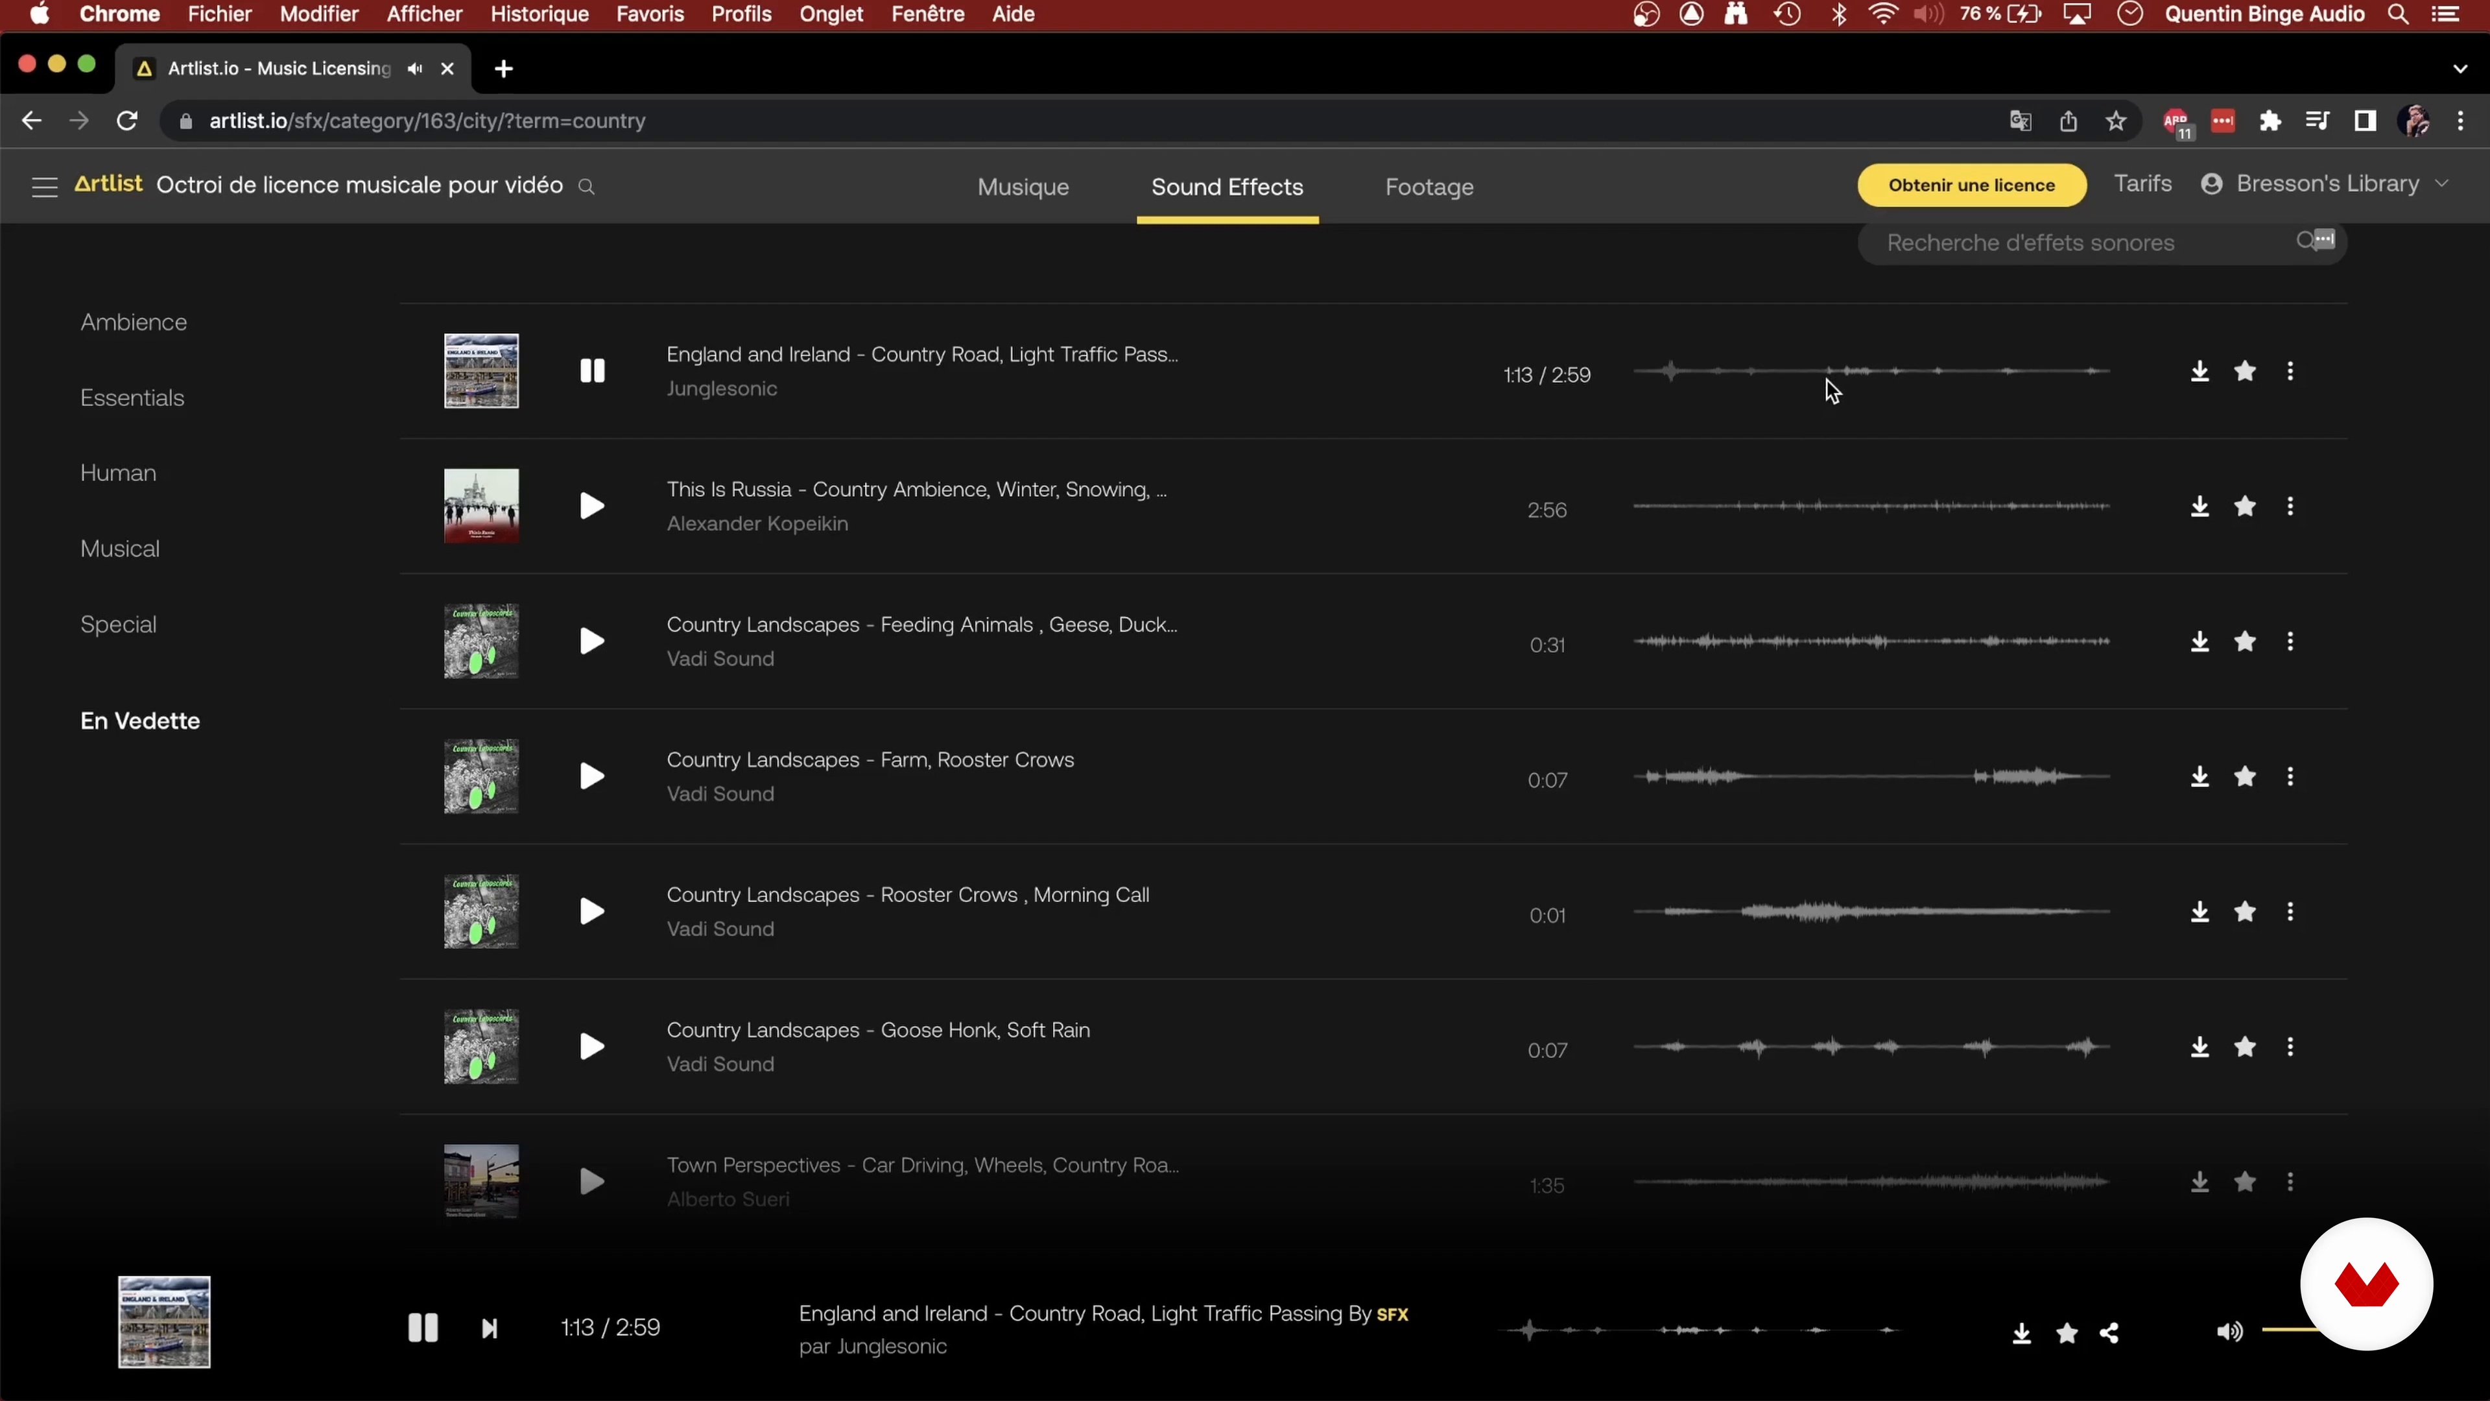This screenshot has height=1401, width=2490.
Task: Switch to the Musique tab
Action: [1023, 187]
